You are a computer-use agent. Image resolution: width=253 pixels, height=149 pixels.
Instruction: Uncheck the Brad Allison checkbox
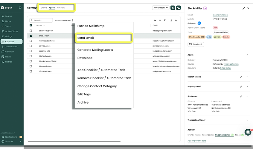[x=31, y=36]
